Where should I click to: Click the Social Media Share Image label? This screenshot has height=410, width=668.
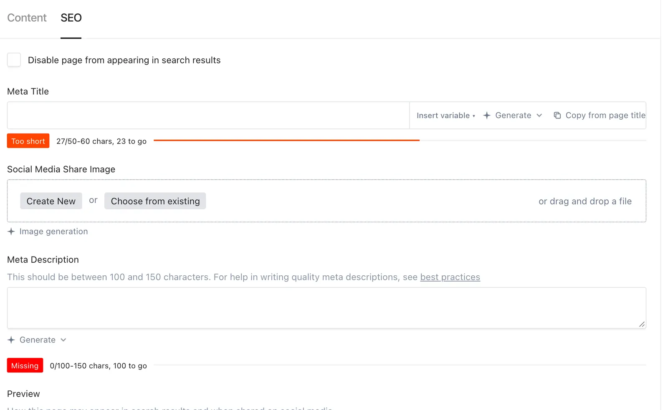click(x=61, y=169)
